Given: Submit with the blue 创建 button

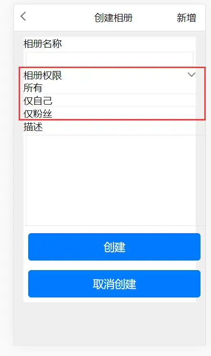Looking at the screenshot, I should (x=114, y=247).
